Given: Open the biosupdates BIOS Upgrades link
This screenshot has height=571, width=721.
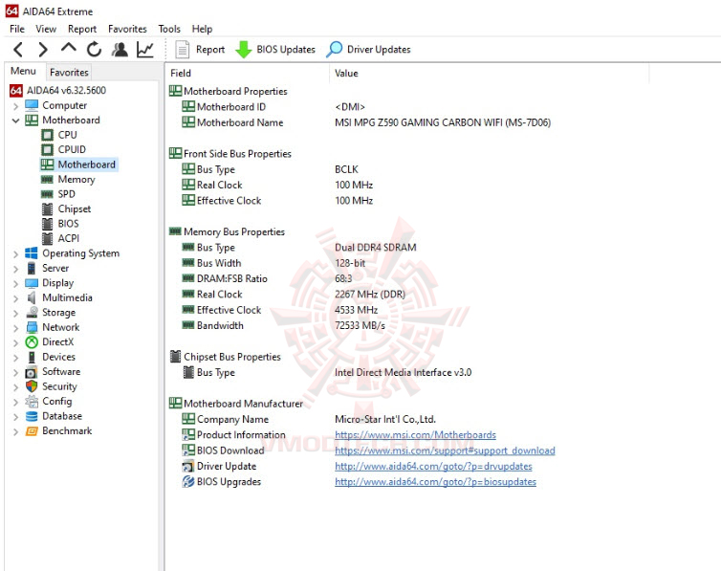Looking at the screenshot, I should (x=435, y=481).
